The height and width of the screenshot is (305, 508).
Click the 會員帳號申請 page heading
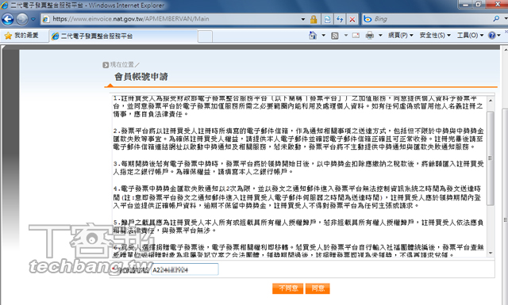[141, 77]
